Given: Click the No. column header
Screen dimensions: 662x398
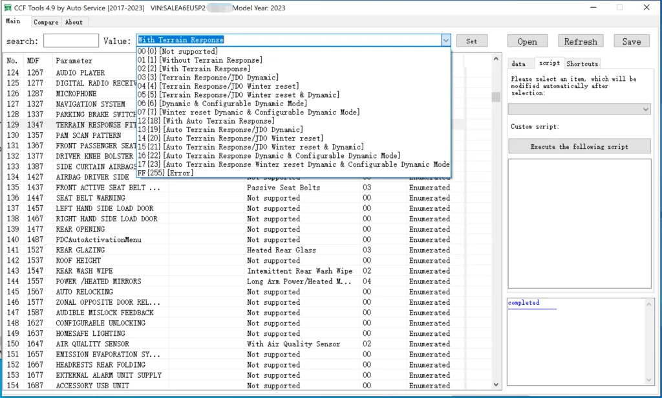Looking at the screenshot, I should point(14,61).
